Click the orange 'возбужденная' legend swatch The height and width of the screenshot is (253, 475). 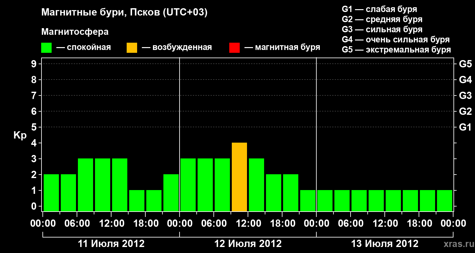pos(132,48)
